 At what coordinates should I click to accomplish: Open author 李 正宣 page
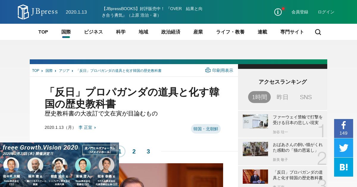pos(85,127)
